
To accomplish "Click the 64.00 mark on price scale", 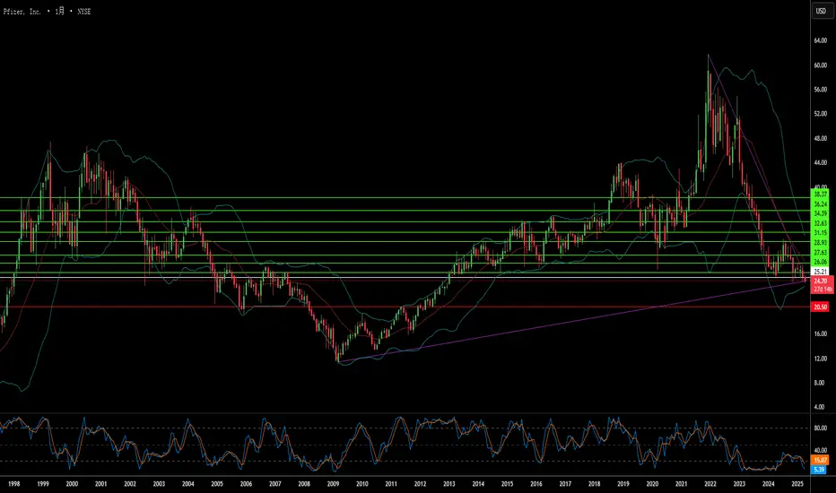I will click(819, 41).
